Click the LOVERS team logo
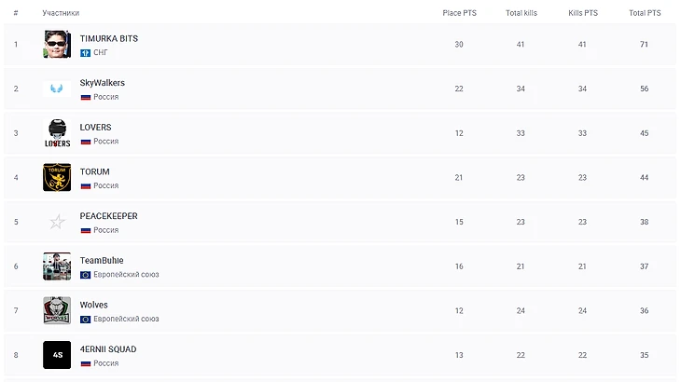The image size is (681, 382). [57, 133]
